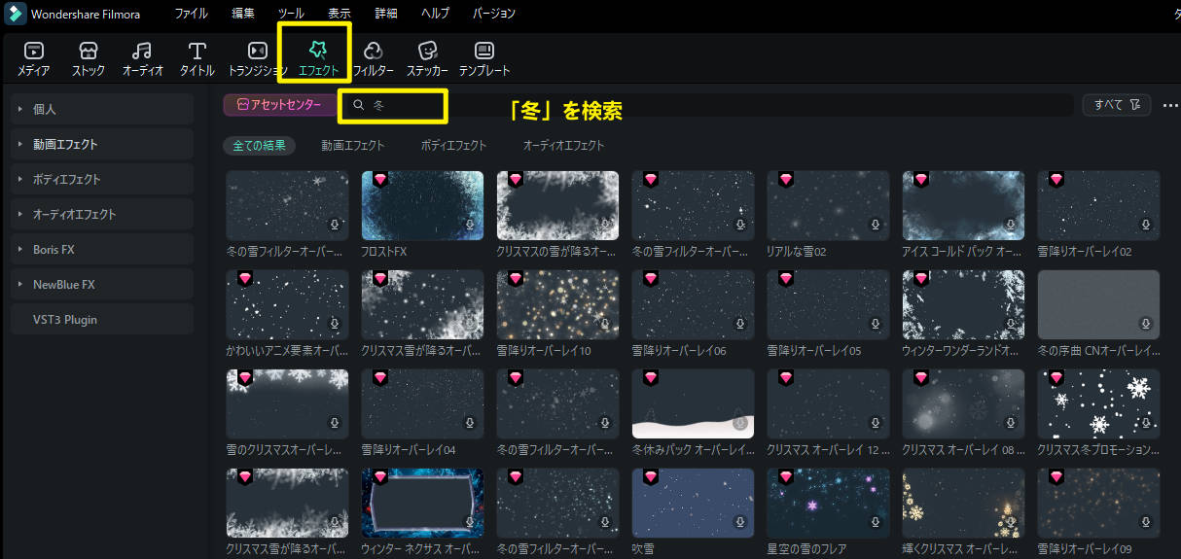Open the three-dot more options menu

click(x=1169, y=105)
